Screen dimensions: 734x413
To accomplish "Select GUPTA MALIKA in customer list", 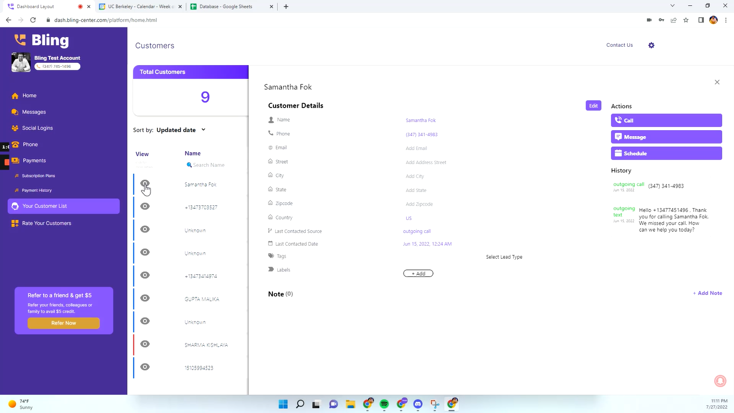I will (x=202, y=299).
